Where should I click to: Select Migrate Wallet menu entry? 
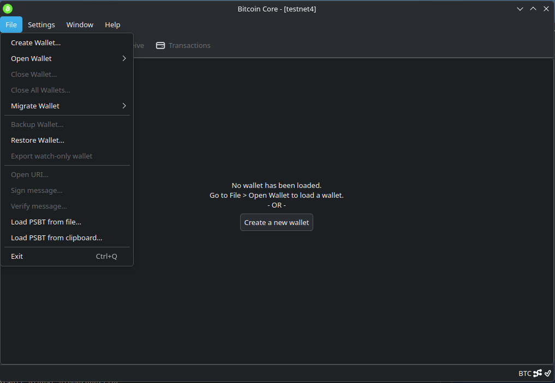point(67,106)
